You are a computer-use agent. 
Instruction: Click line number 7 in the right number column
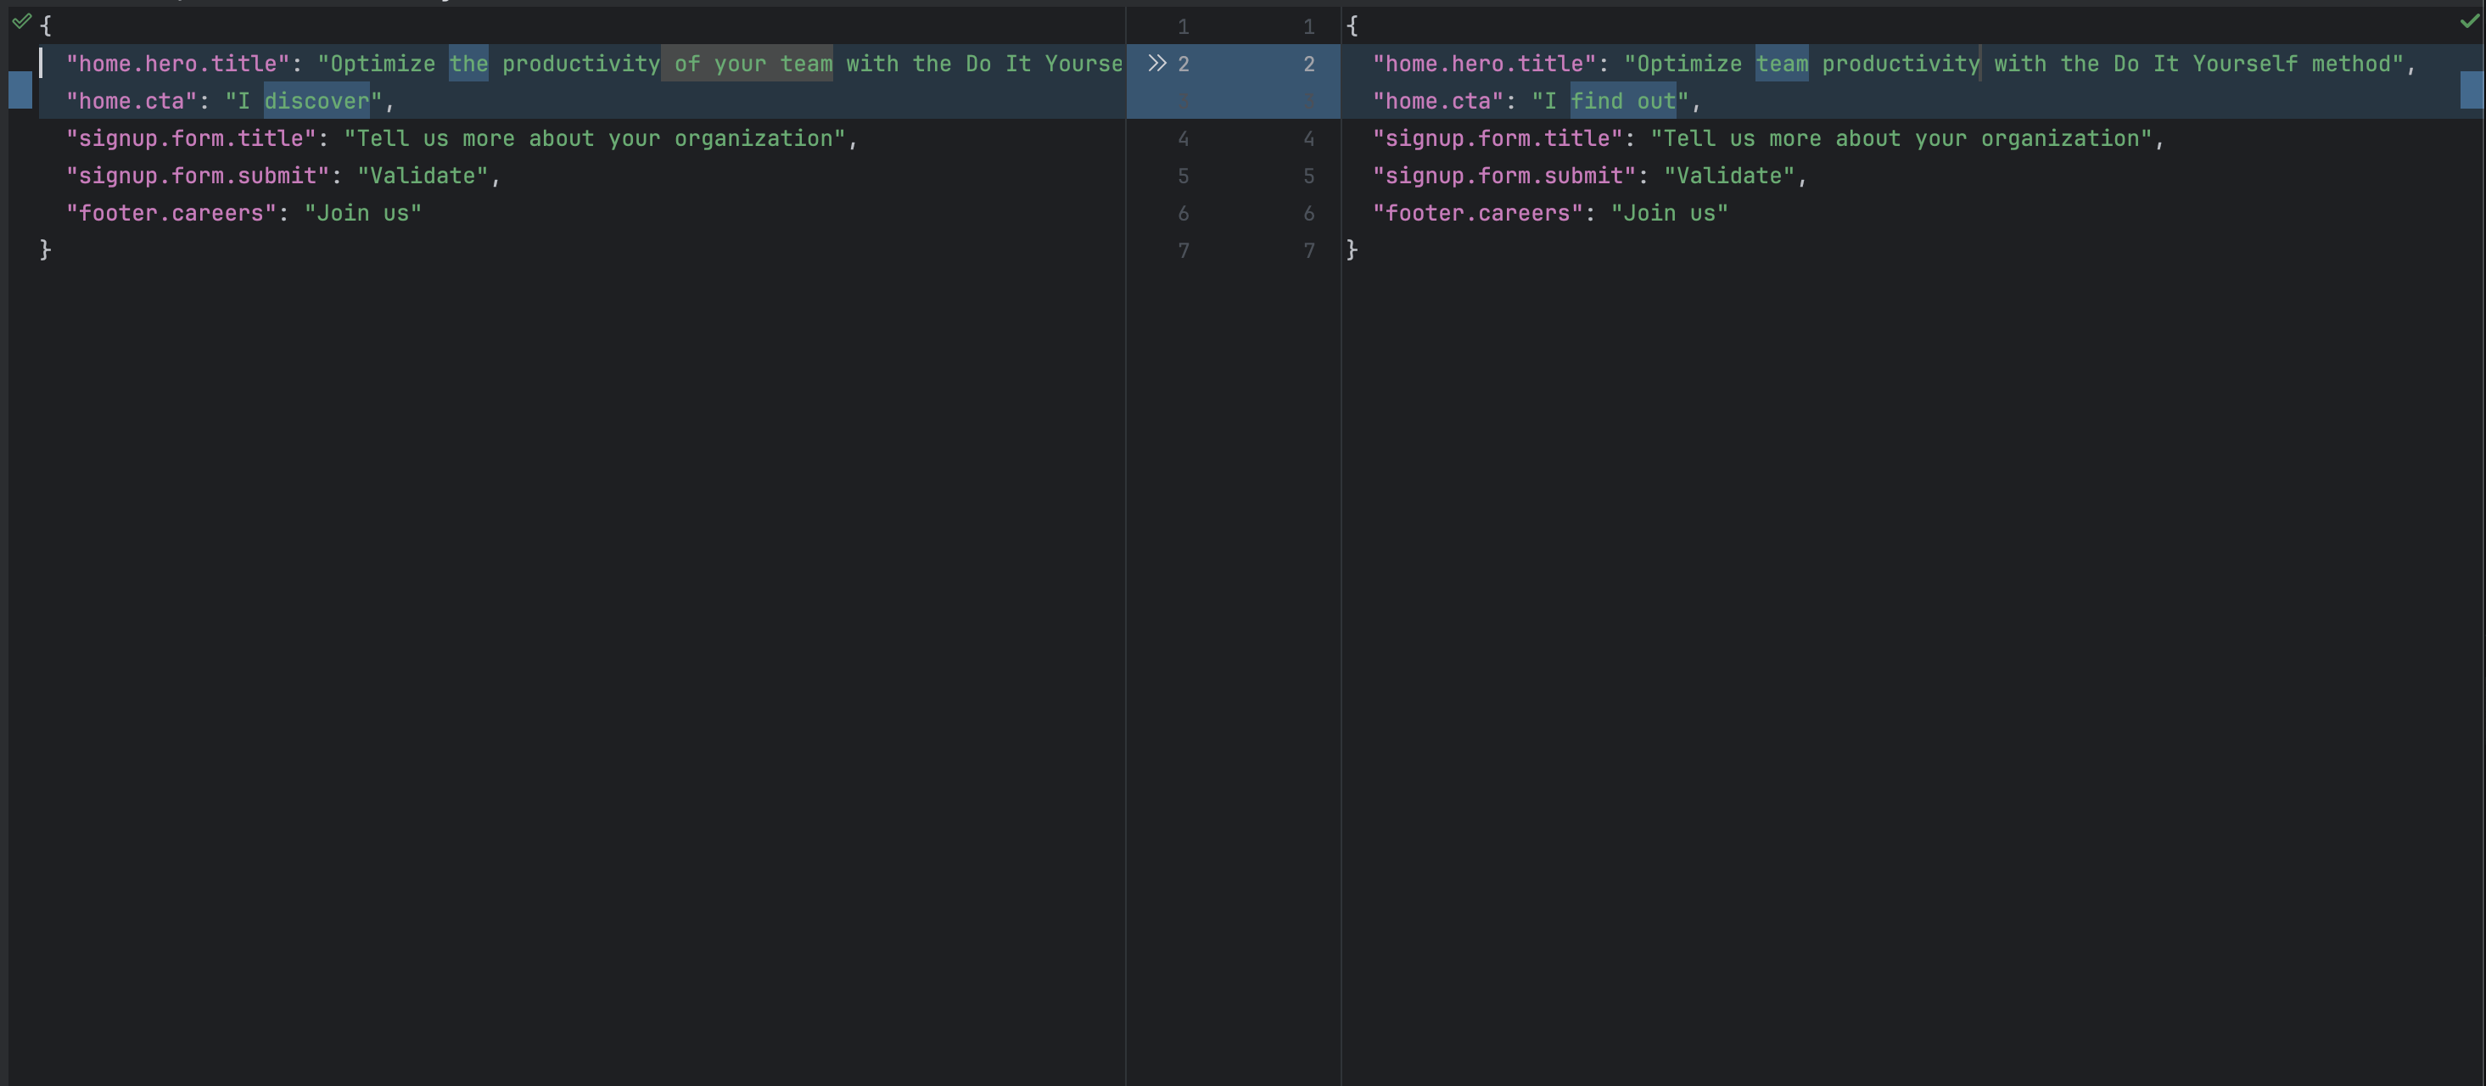1308,250
